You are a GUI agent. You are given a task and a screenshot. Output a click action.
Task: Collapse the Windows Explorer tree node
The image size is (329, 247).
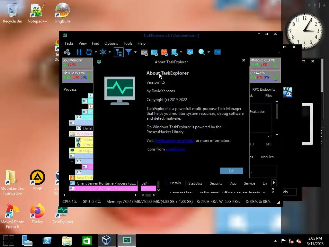point(66,134)
